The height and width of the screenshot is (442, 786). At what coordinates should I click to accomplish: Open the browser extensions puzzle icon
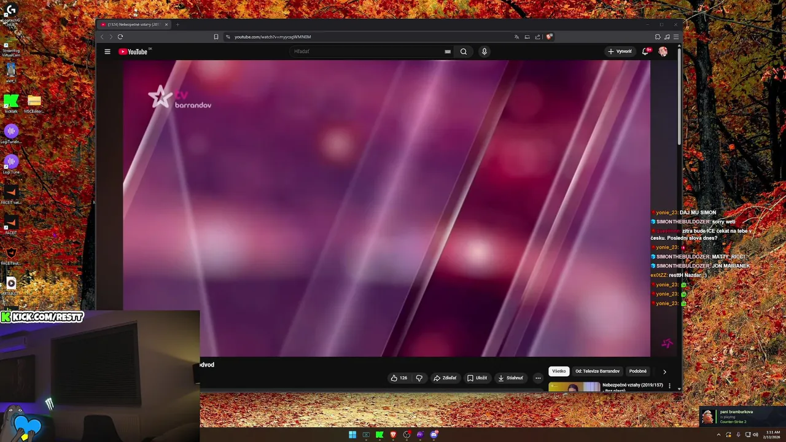coord(658,37)
